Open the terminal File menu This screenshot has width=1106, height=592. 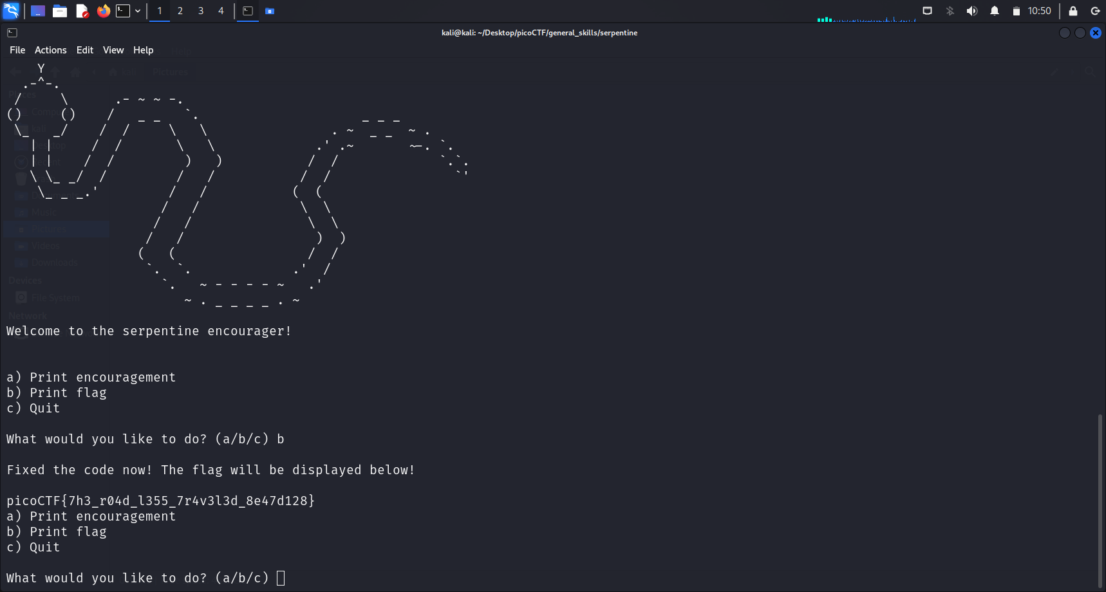[17, 50]
